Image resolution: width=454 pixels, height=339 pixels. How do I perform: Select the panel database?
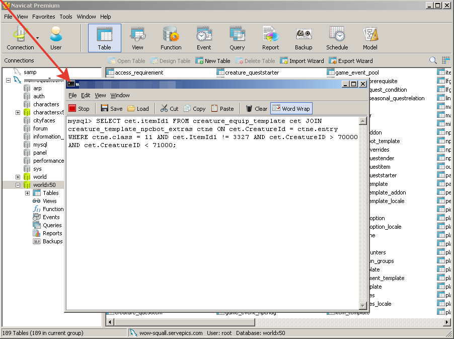[x=40, y=153]
